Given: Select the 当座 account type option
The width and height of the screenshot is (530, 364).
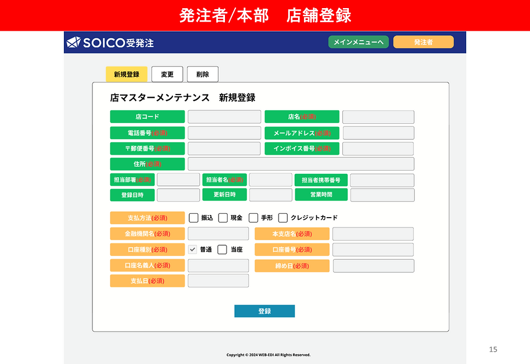Looking at the screenshot, I should click(222, 250).
